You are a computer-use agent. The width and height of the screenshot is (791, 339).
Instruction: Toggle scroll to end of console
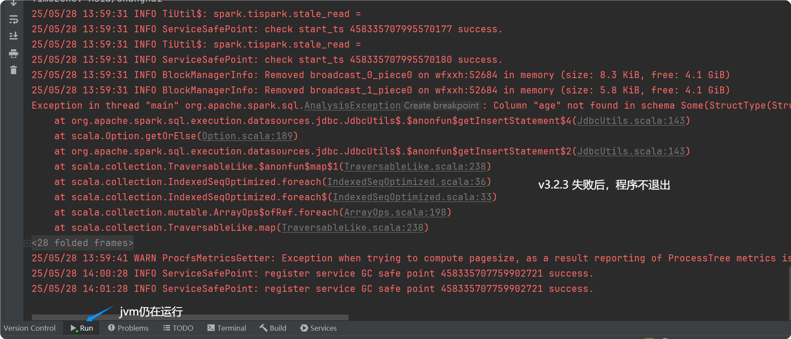point(14,36)
